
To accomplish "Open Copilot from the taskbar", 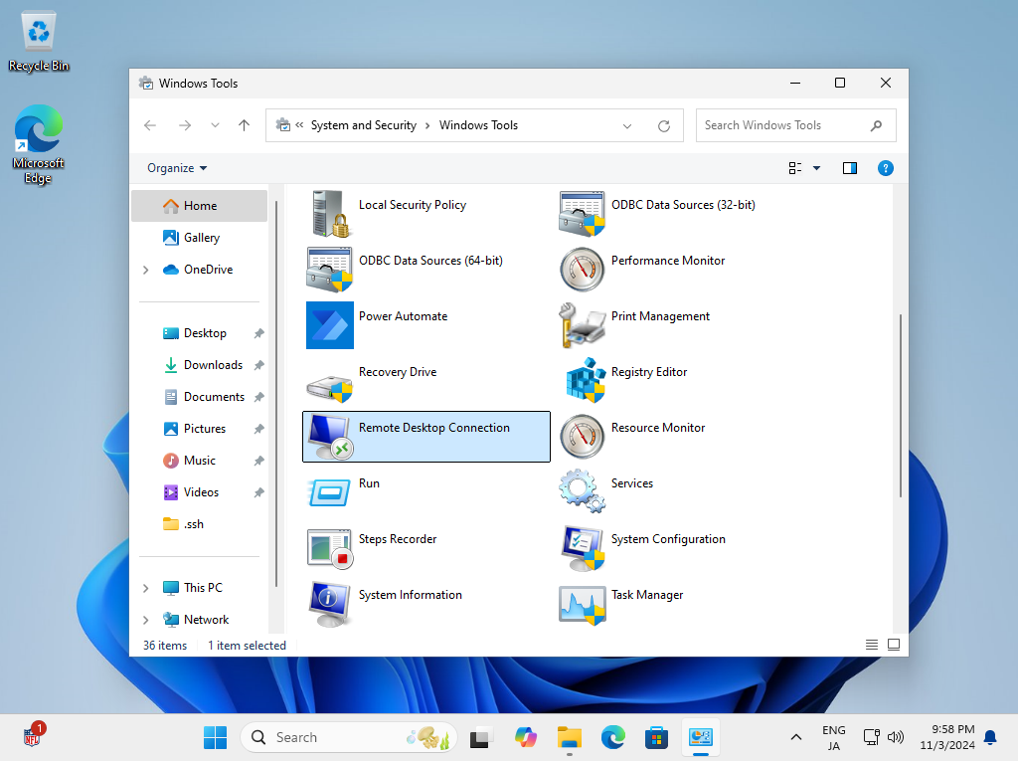I will pos(526,737).
